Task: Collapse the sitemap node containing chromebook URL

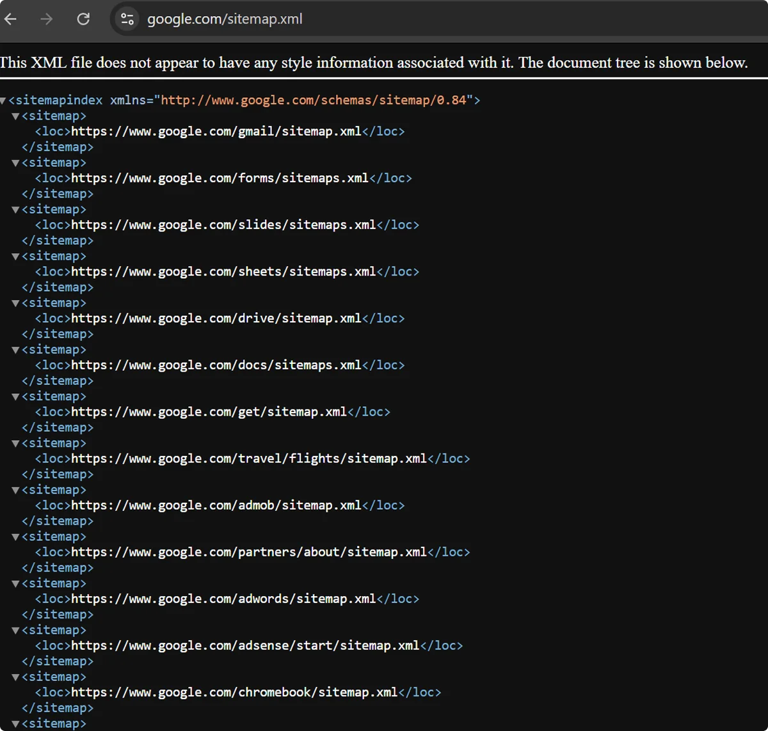Action: 16,677
